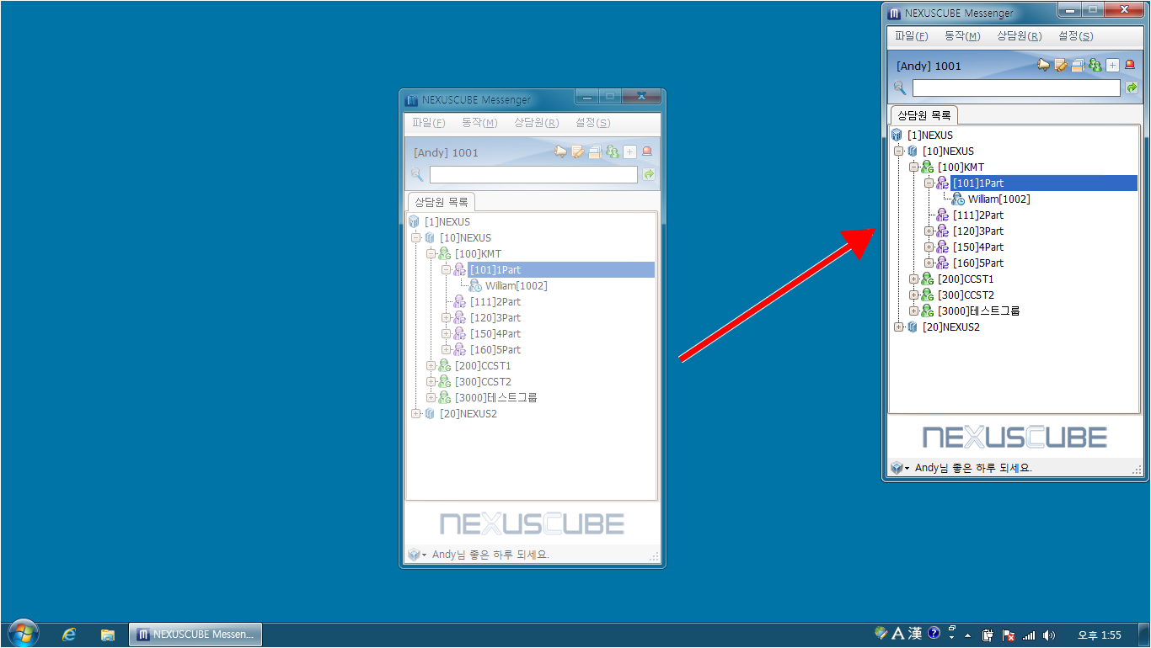
Task: Open 설정(S) menu in right window
Action: pyautogui.click(x=1075, y=36)
